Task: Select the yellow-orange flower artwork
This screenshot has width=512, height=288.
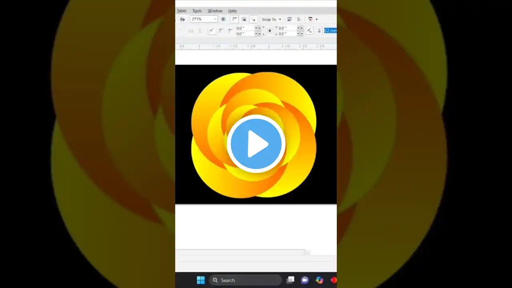Action: click(254, 135)
